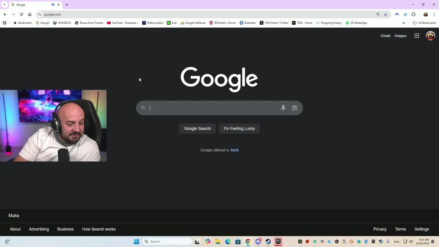Open Copilot from the taskbar
The height and width of the screenshot is (247, 439).
[x=208, y=242]
